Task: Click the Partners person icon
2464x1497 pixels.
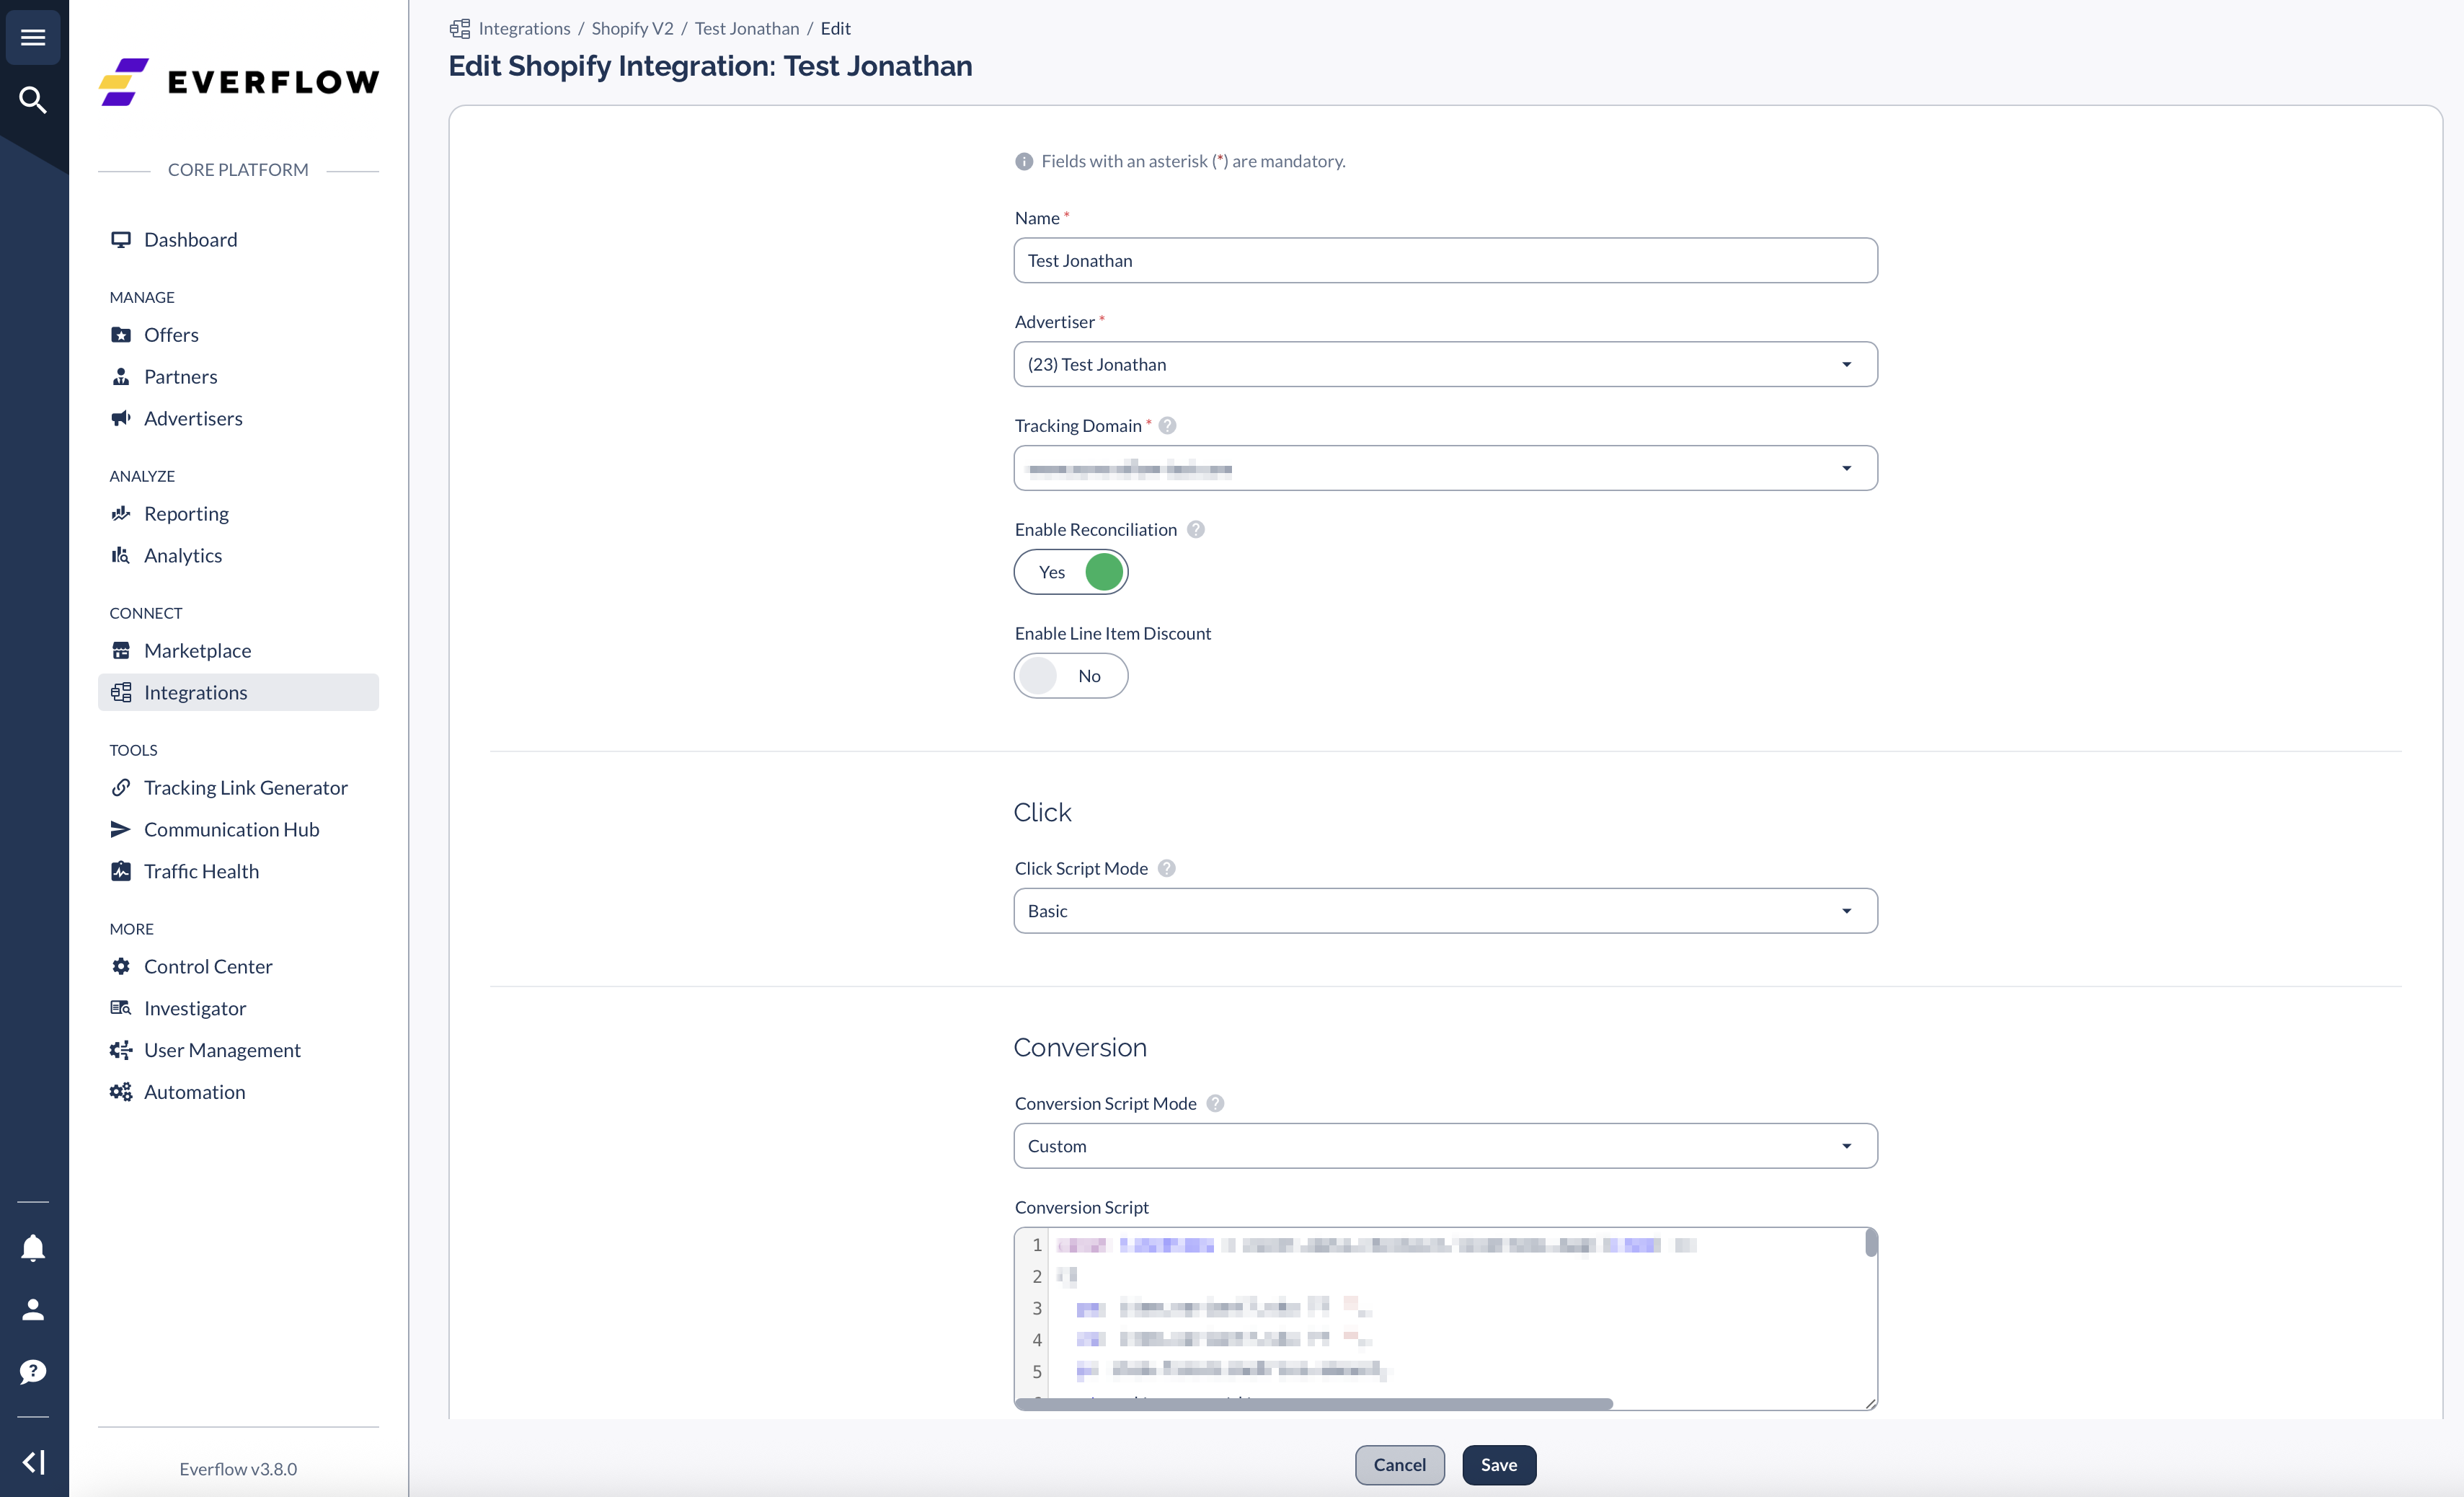Action: [x=121, y=376]
